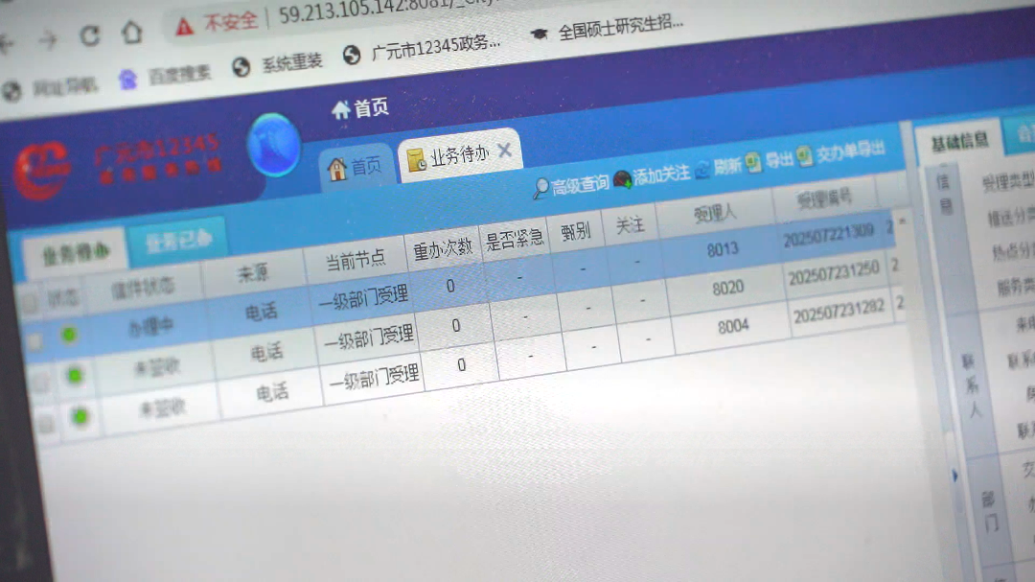Open the 基础信息 tab
The image size is (1035, 582).
pyautogui.click(x=959, y=142)
